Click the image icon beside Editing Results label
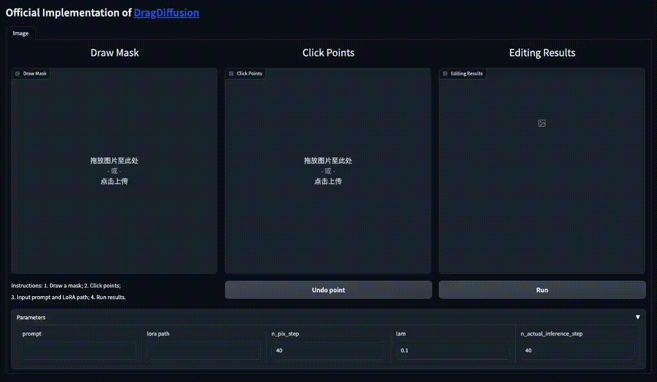This screenshot has height=382, width=657. (x=445, y=74)
